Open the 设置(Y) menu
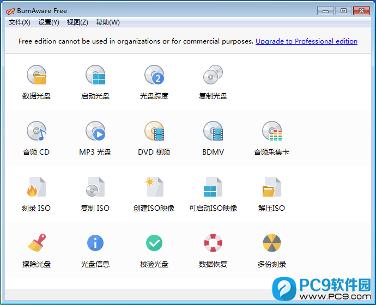Screen dimensions: 376x305 48,22
